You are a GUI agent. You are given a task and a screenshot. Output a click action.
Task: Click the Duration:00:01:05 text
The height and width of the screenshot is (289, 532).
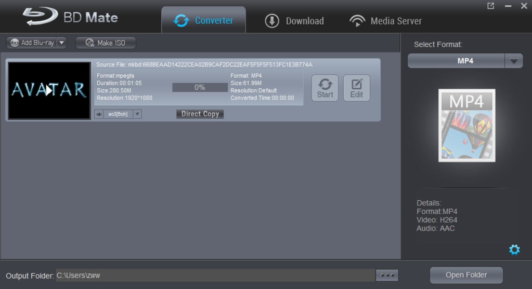pos(119,83)
